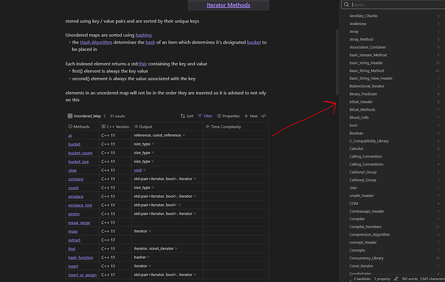Remove output value in insert_or_assign row

click(195, 275)
